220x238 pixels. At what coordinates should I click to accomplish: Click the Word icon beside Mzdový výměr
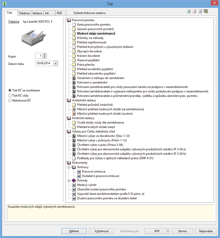74,185
